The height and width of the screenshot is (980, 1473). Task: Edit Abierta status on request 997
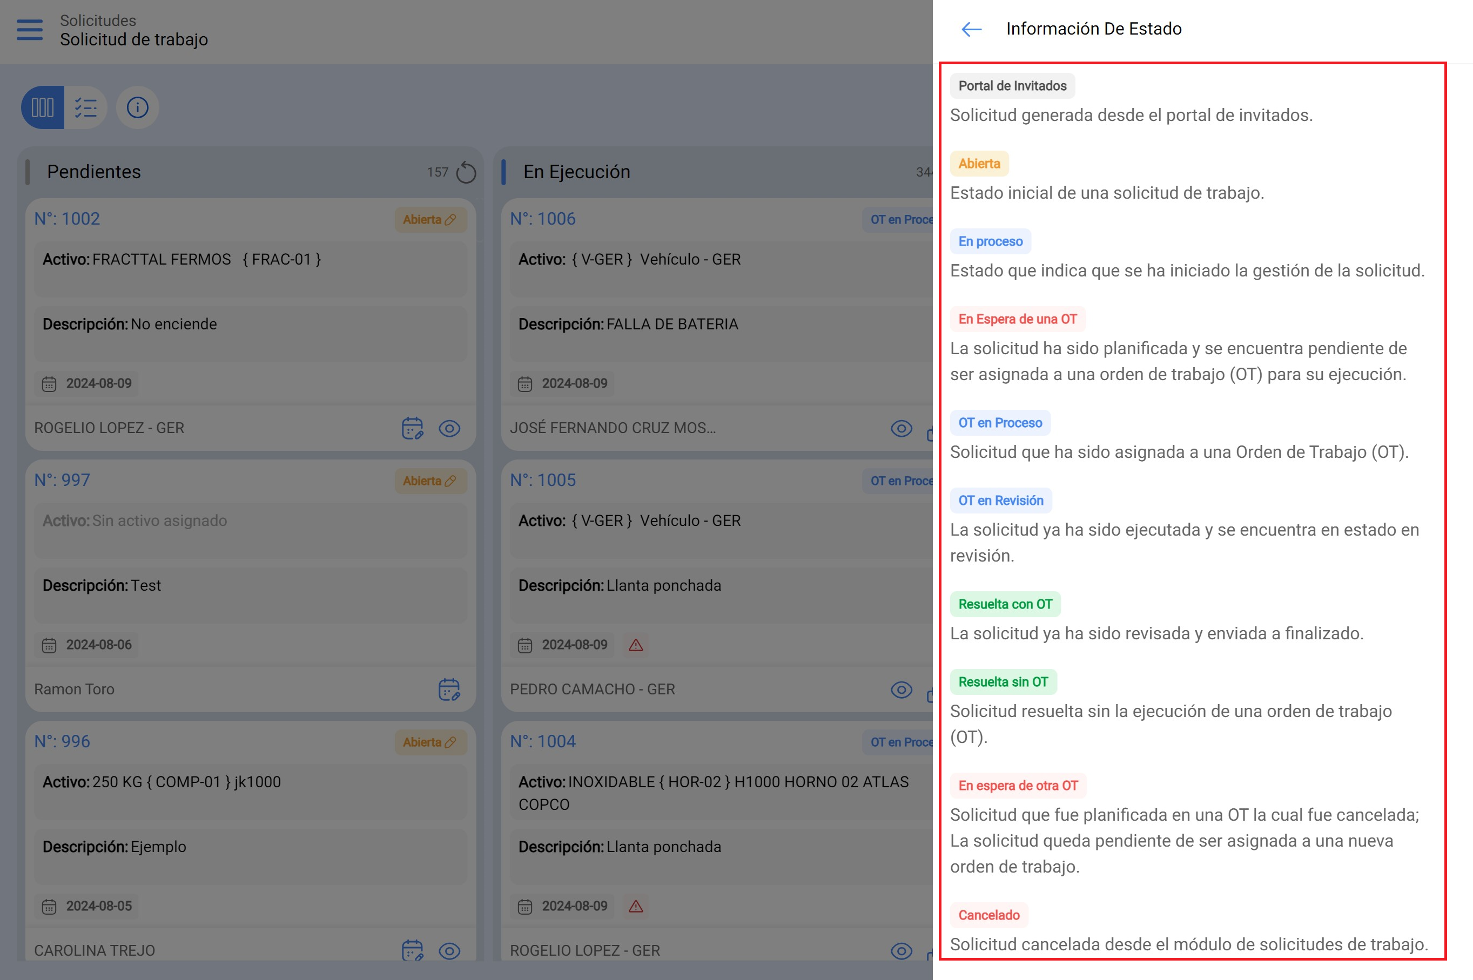point(430,481)
